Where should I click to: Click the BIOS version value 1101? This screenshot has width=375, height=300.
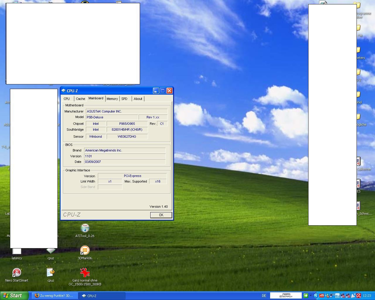point(125,156)
